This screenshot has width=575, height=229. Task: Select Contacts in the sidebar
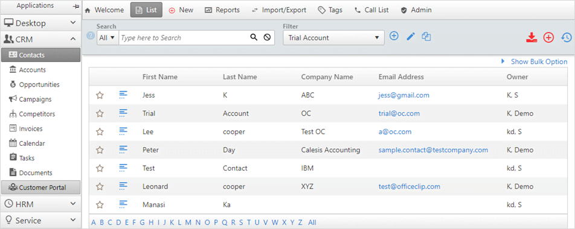point(40,55)
